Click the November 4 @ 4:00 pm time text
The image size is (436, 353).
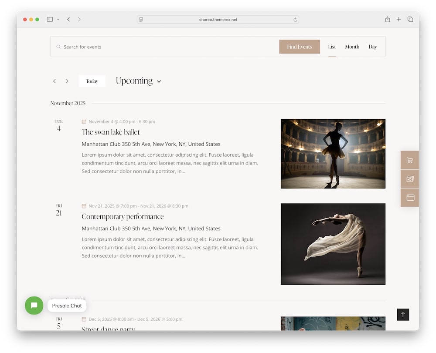122,121
